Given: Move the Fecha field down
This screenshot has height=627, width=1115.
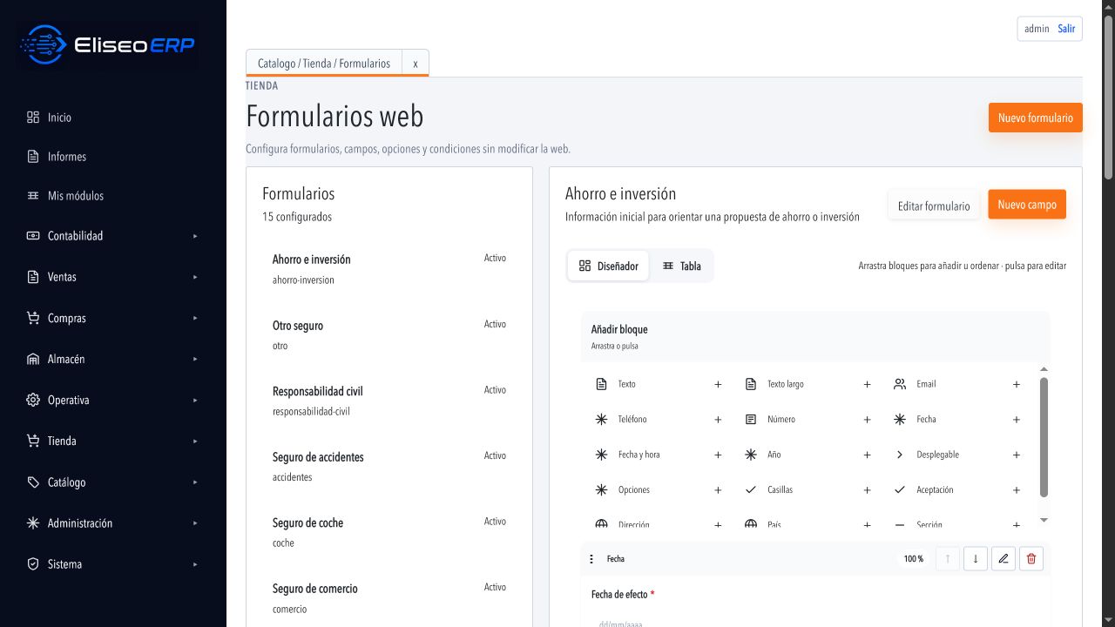Looking at the screenshot, I should point(976,559).
